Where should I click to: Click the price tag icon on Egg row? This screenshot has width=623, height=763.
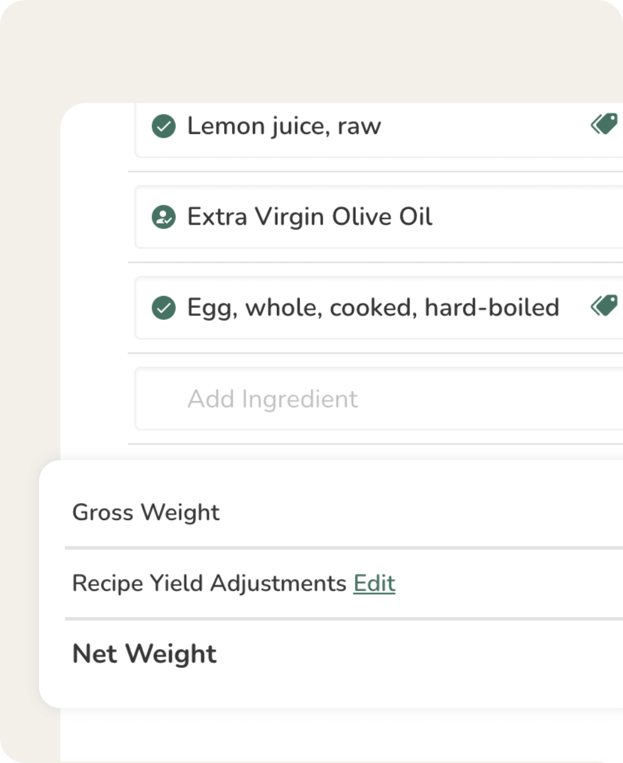point(604,307)
